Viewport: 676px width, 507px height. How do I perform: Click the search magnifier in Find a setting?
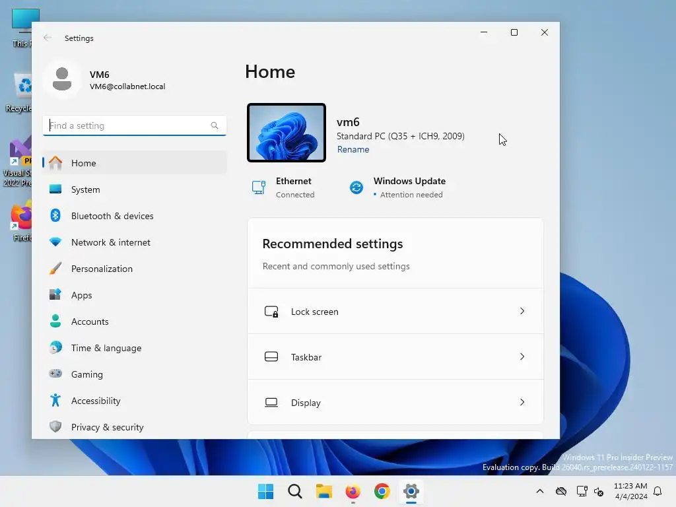[215, 125]
